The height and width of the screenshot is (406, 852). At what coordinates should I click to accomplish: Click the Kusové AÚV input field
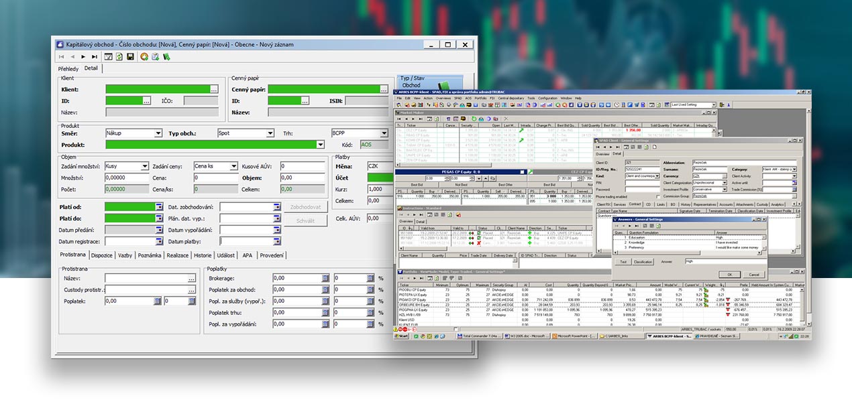click(x=303, y=166)
